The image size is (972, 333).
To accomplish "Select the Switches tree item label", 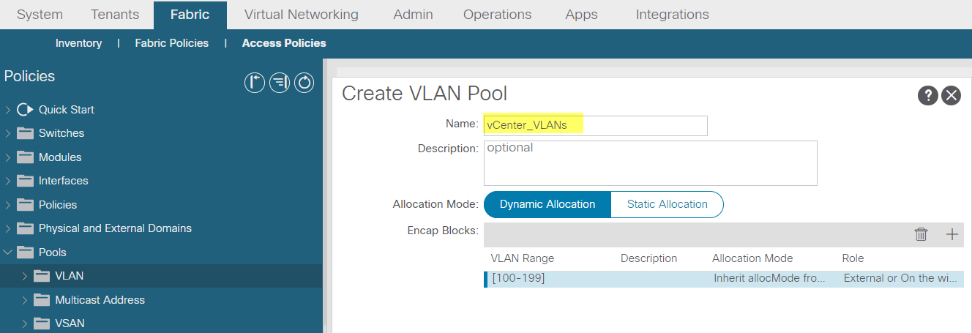I will coord(61,133).
